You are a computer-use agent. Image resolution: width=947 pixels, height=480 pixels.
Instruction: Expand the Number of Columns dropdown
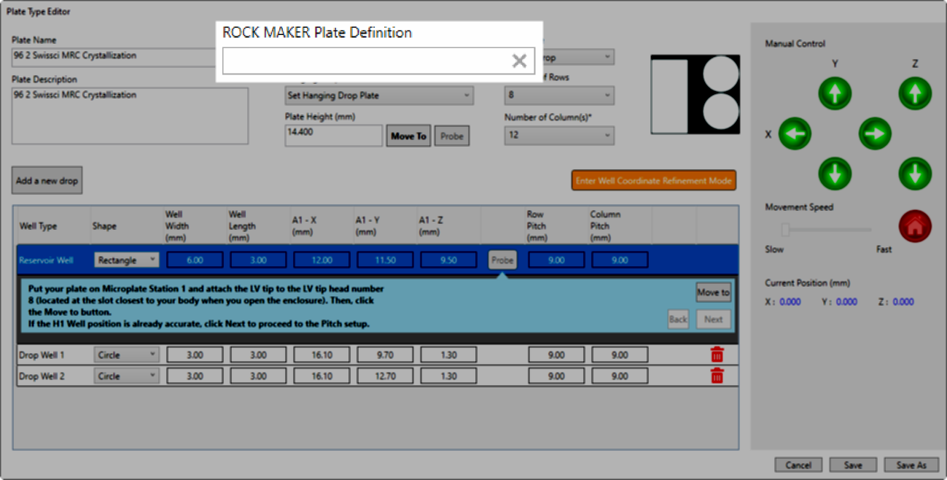click(559, 135)
